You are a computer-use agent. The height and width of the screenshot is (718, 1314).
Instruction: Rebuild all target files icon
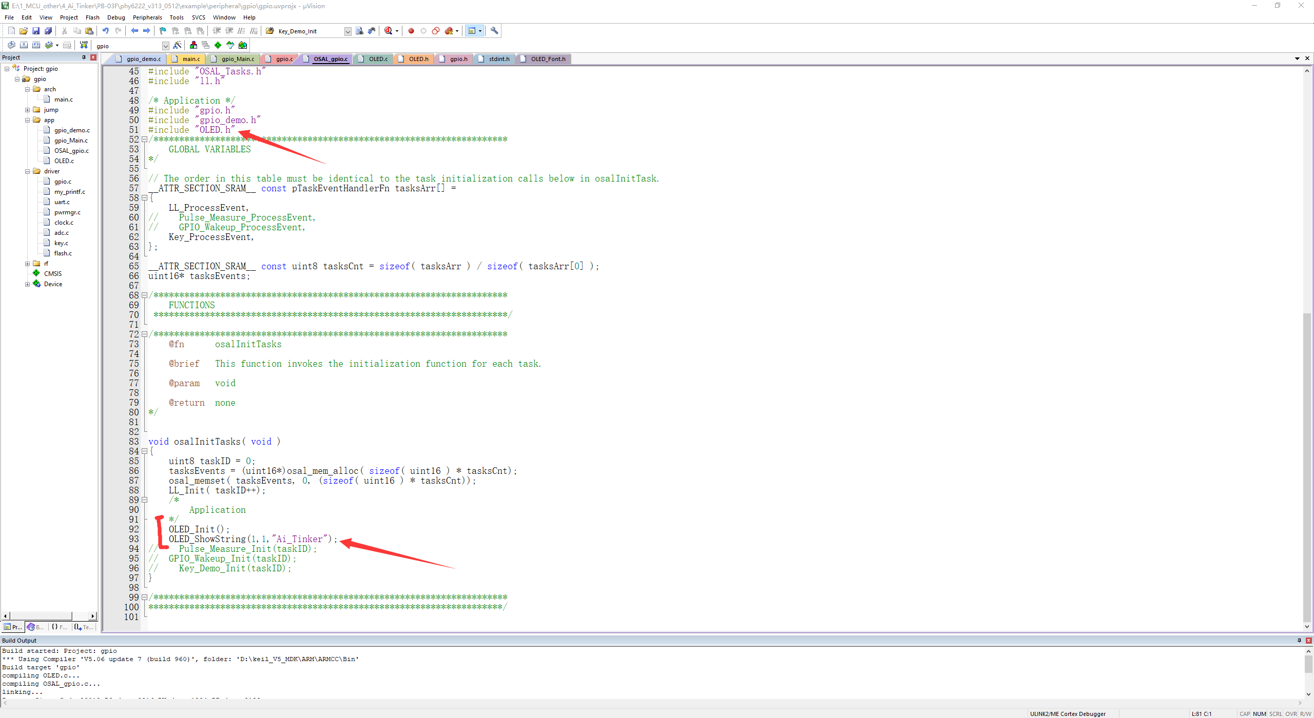tap(36, 45)
